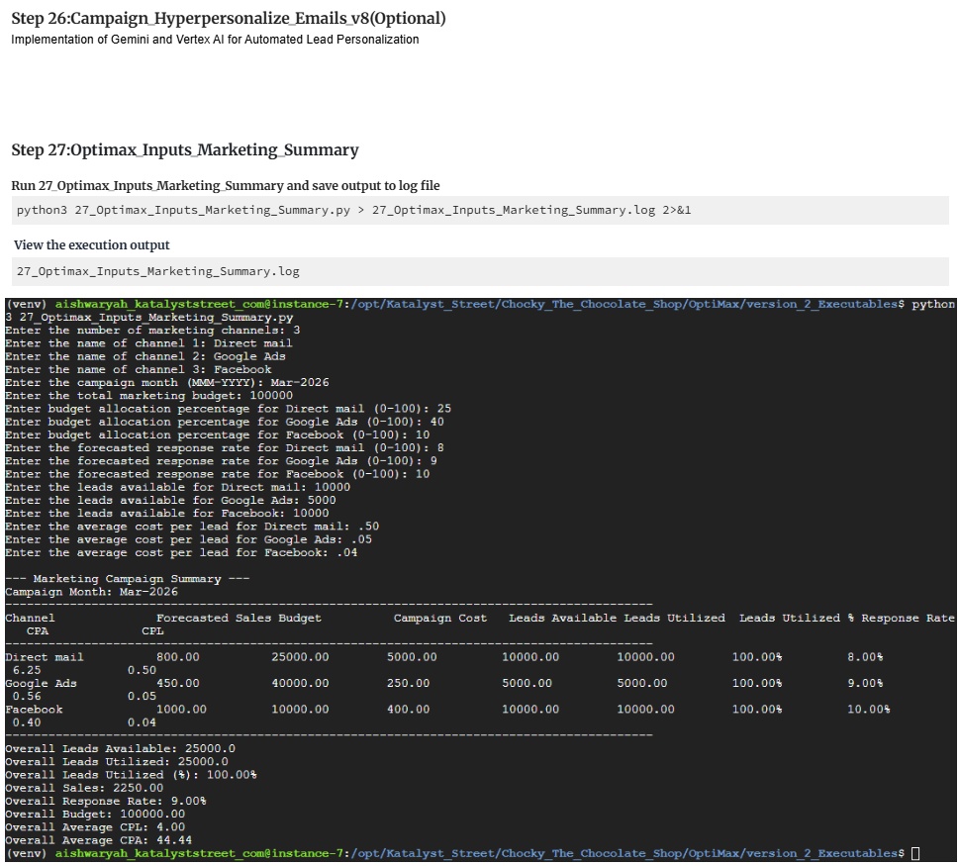Click the 'Response Rate' column header
Image resolution: width=960 pixels, height=866 pixels.
(x=908, y=618)
